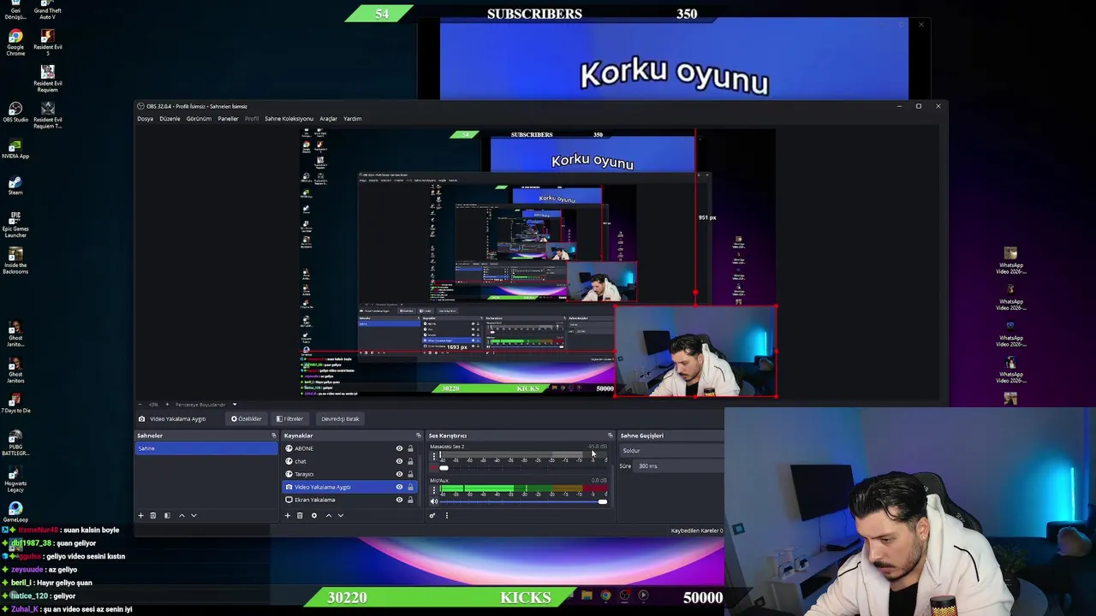Select the Sahne scene row
The height and width of the screenshot is (616, 1096).
coord(206,448)
